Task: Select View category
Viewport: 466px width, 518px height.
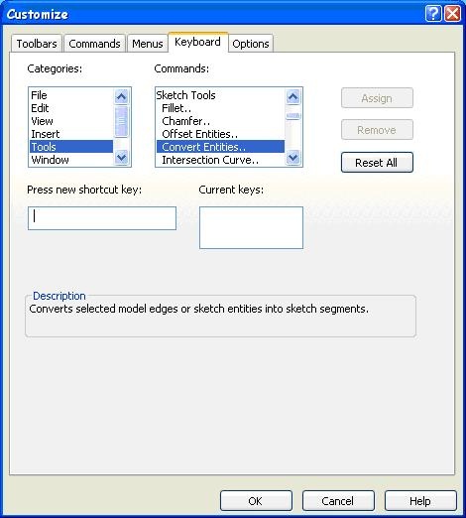Action: 71,121
